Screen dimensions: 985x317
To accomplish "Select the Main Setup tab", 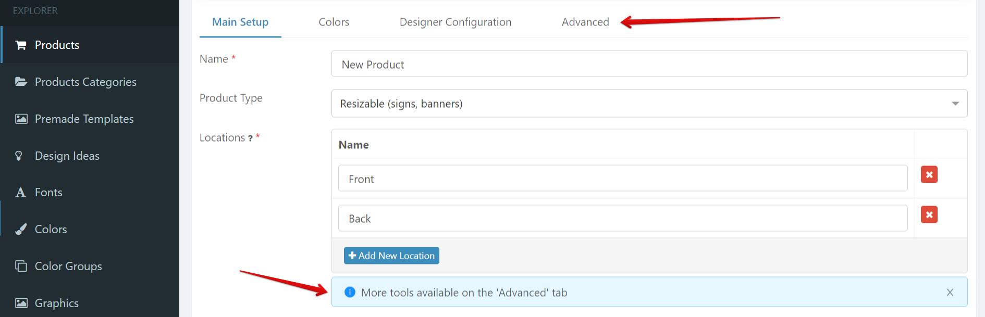I will click(240, 22).
